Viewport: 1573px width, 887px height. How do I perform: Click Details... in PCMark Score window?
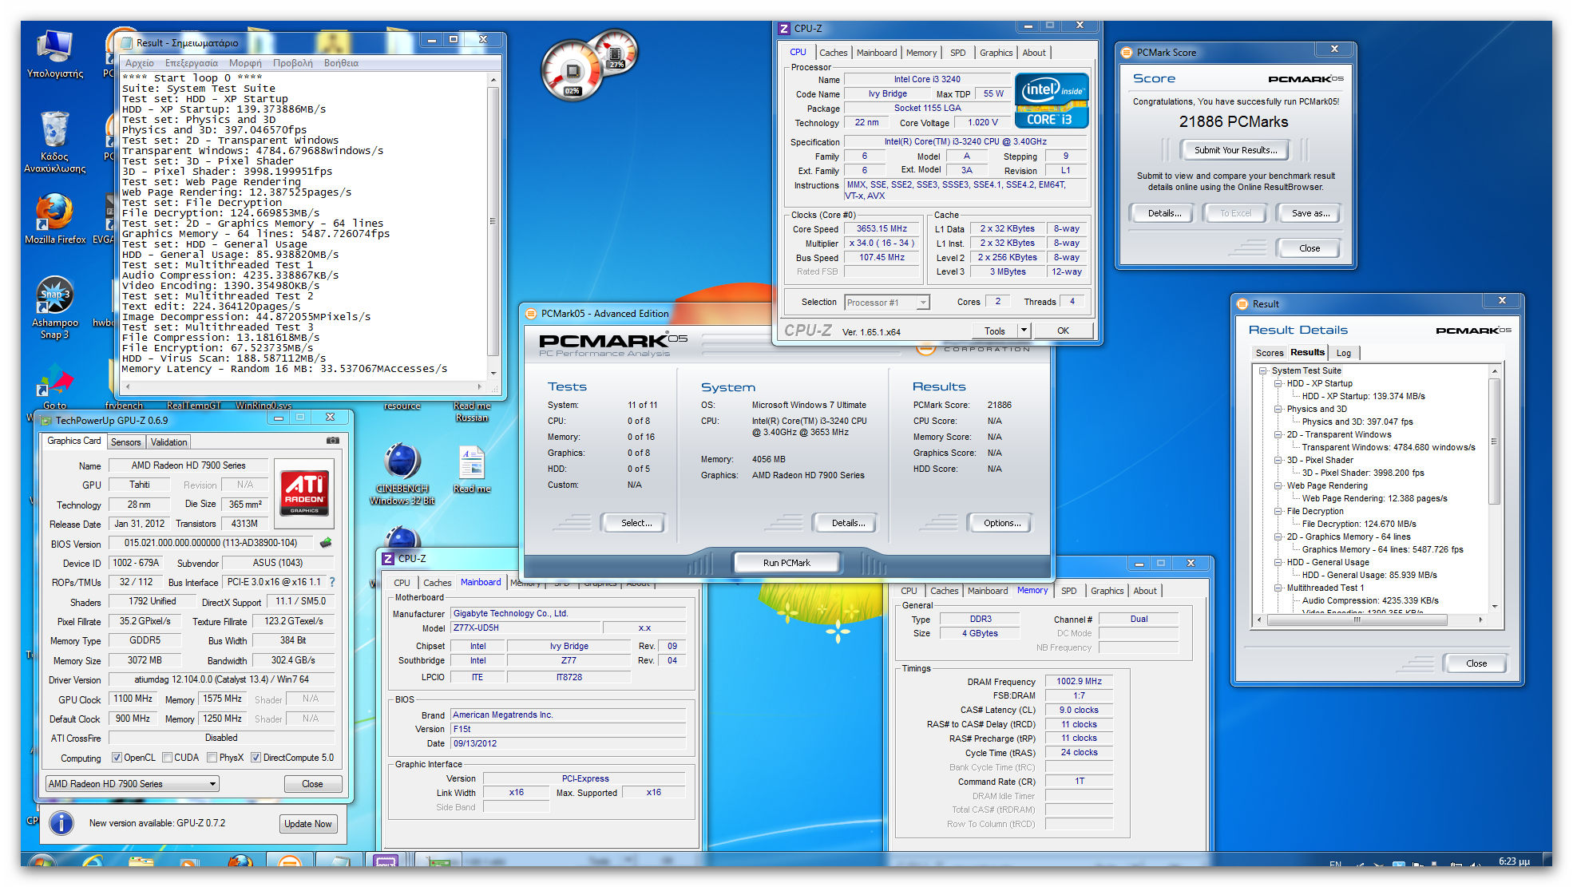(x=1164, y=213)
